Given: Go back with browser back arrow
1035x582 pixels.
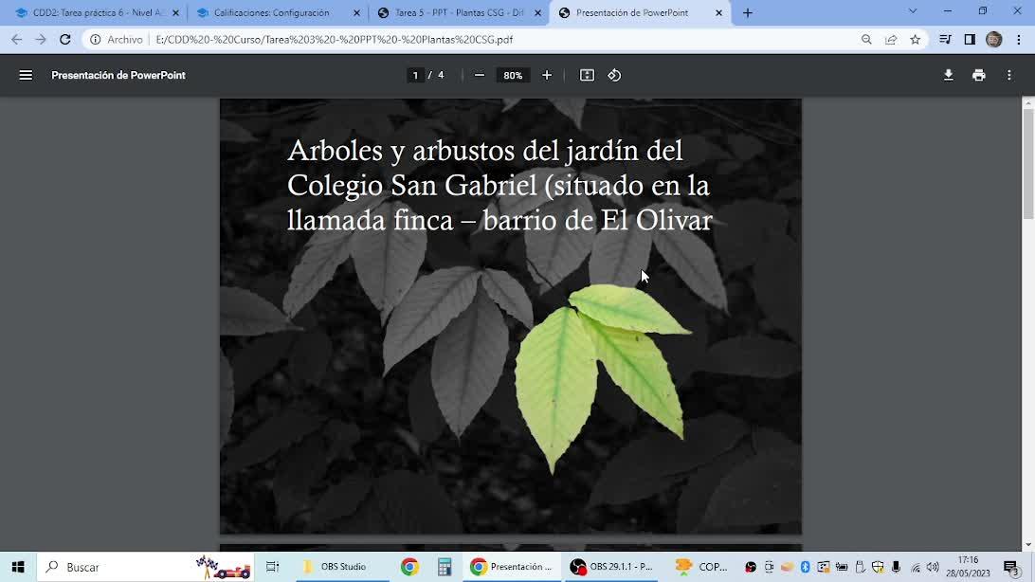Looking at the screenshot, I should [16, 40].
